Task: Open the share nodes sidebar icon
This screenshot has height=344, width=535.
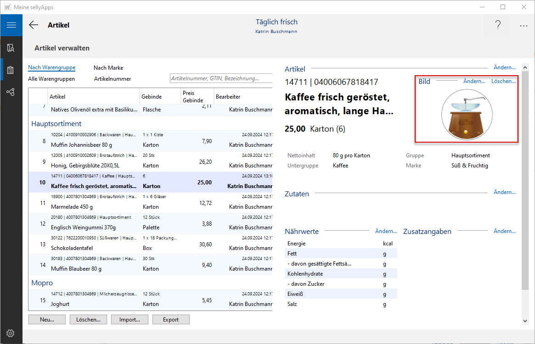Action: (x=11, y=92)
